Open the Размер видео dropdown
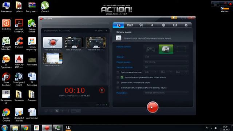The image size is (233, 131). (166, 62)
